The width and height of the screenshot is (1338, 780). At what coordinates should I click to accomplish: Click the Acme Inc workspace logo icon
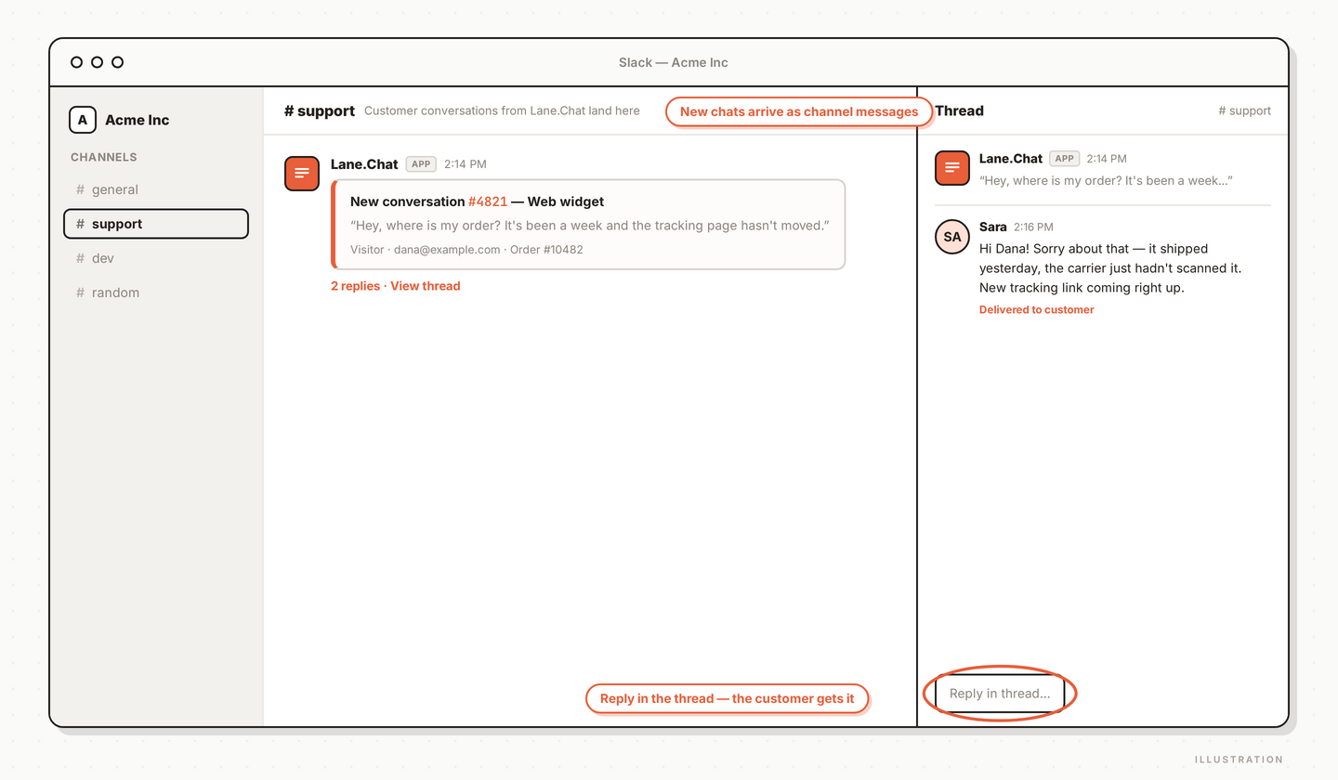(x=83, y=120)
